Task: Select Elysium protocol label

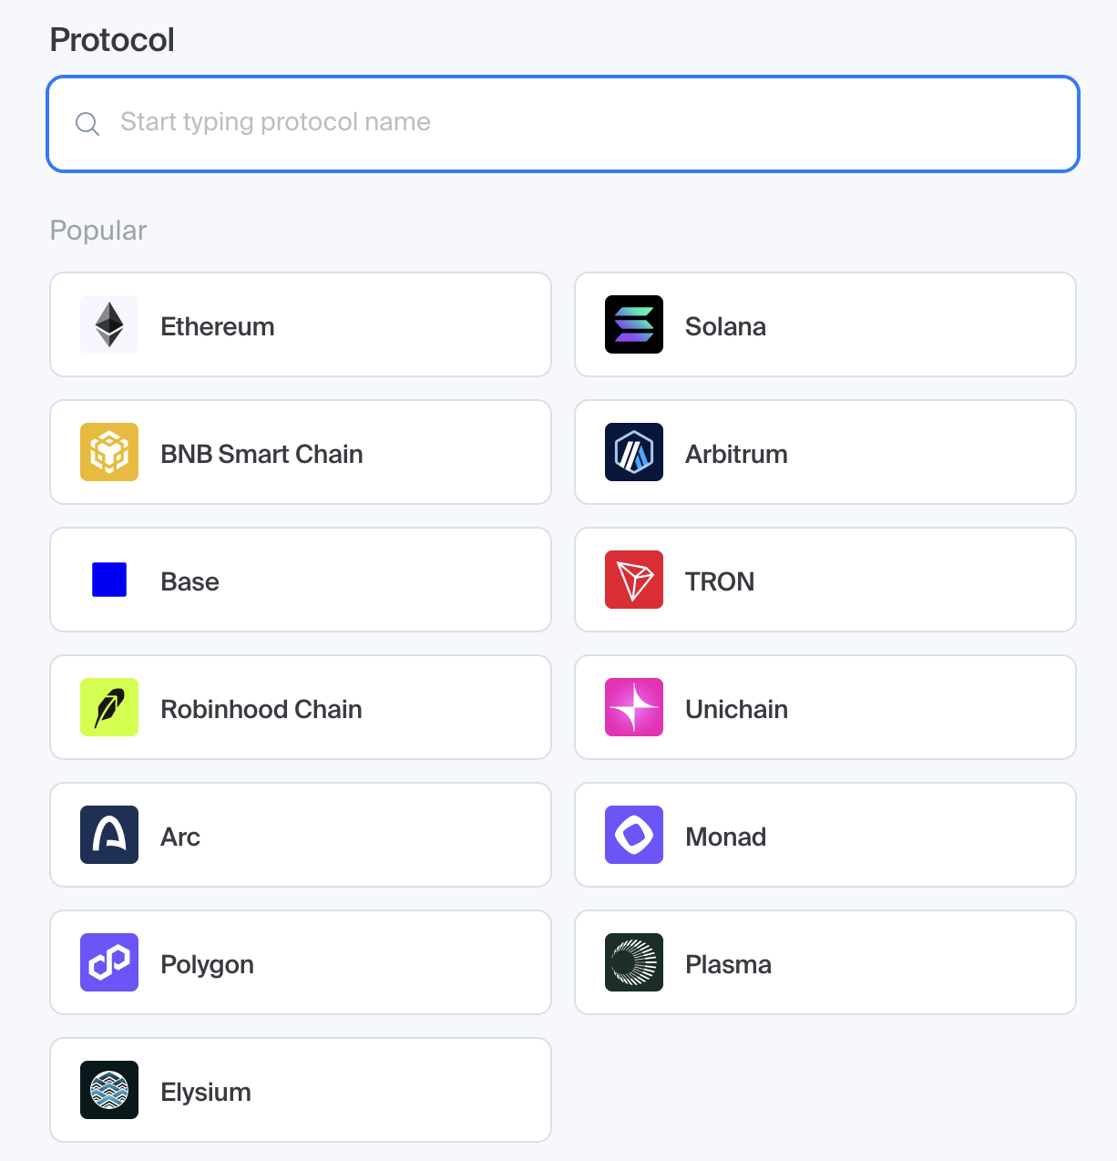Action: [206, 1092]
